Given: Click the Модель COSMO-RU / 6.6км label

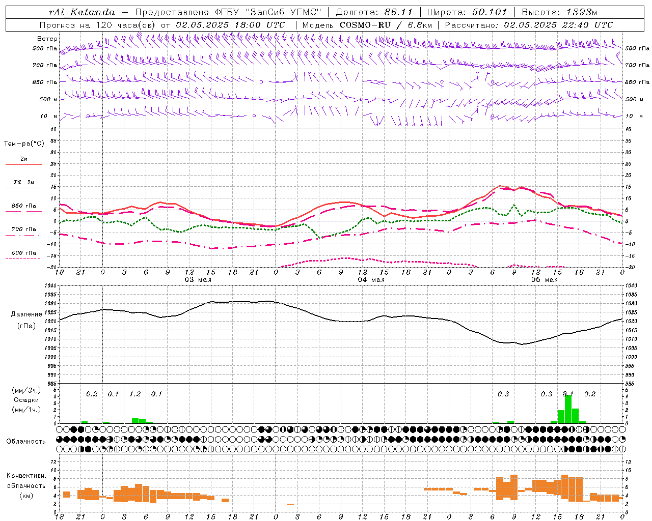Looking at the screenshot, I should (368, 25).
